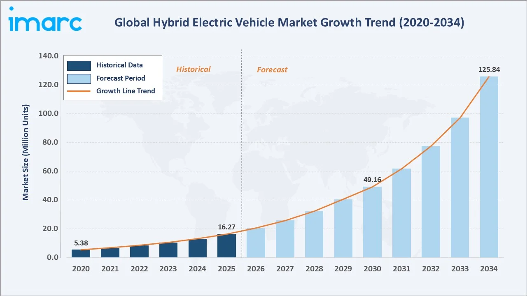
Task: Click the imarc logo
Action: (x=45, y=18)
